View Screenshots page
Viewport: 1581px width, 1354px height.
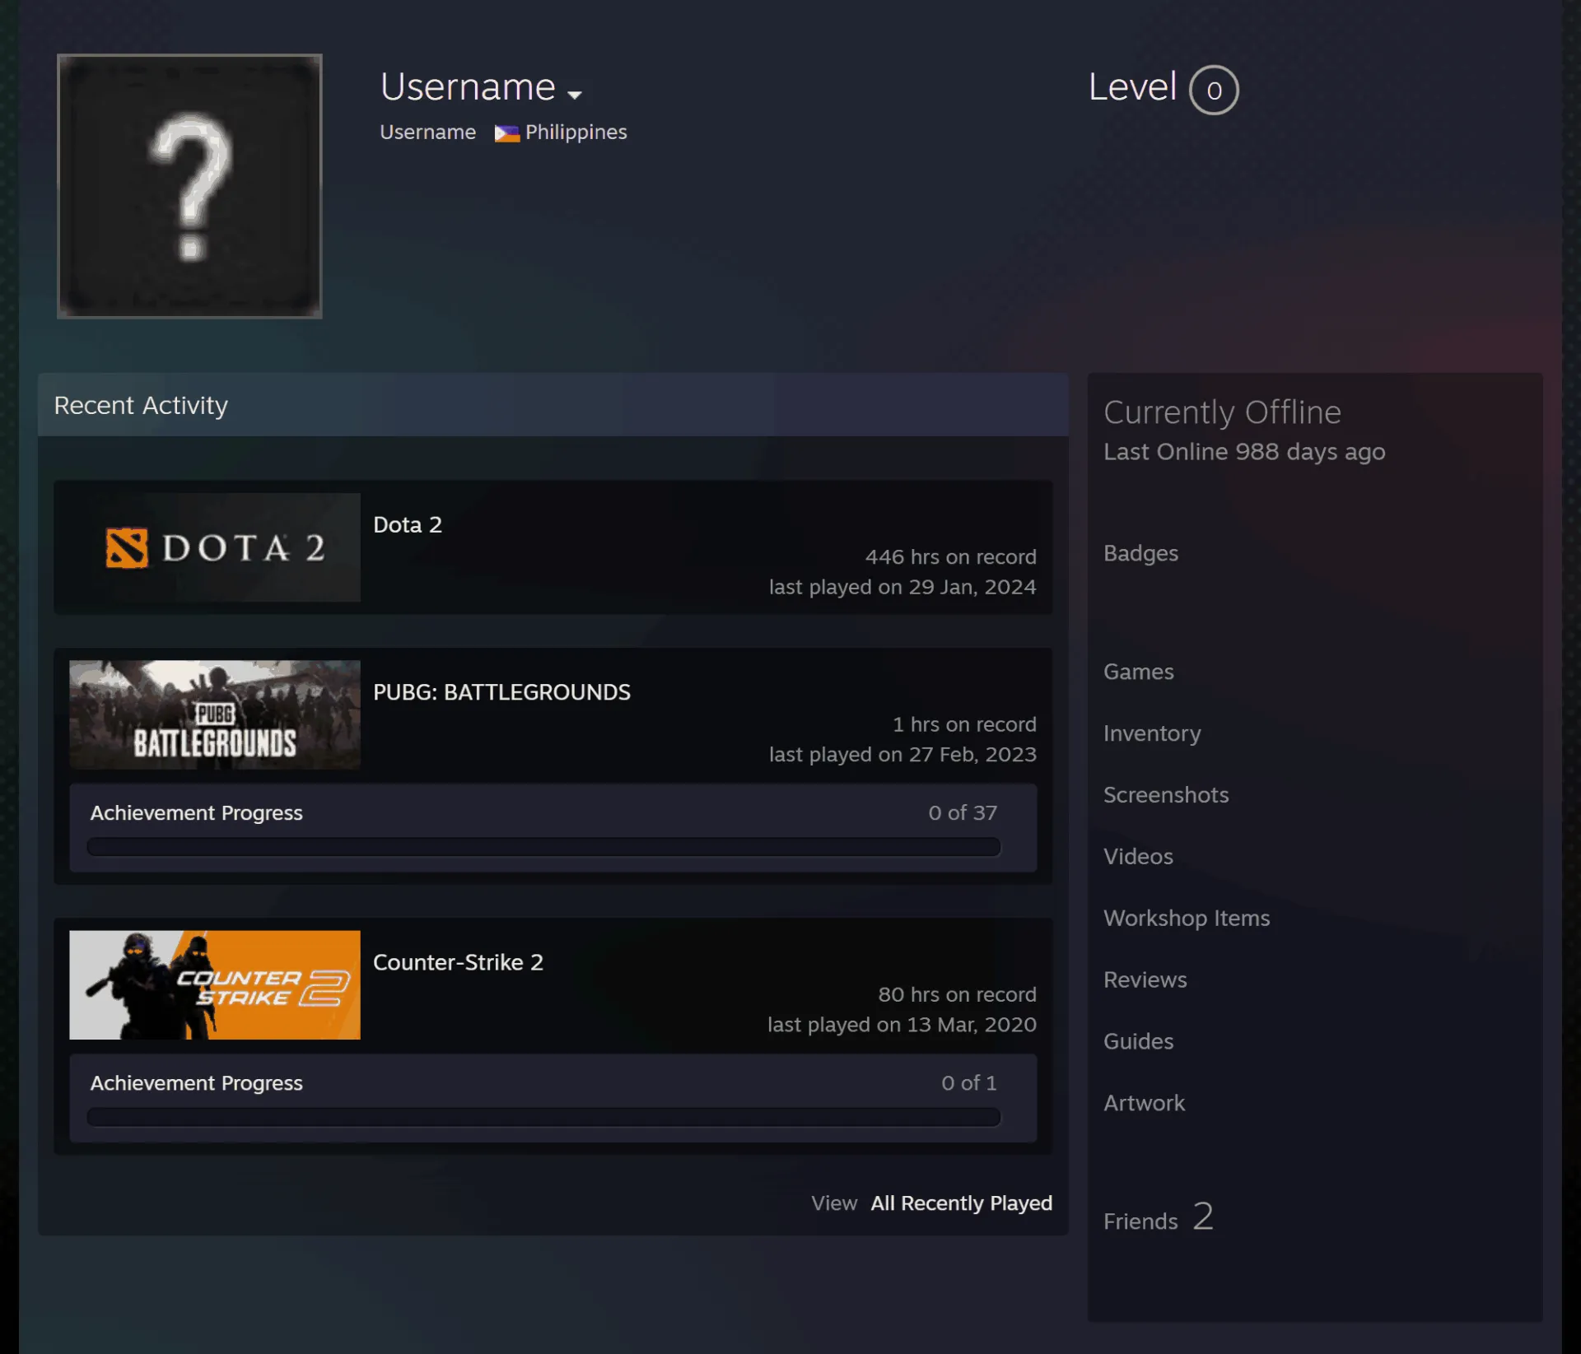1166,794
